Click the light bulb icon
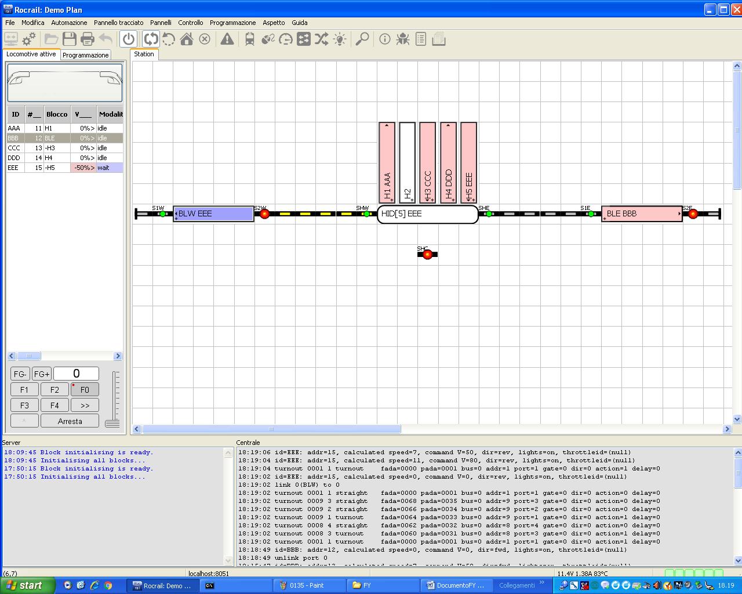742x594 pixels. coord(340,39)
